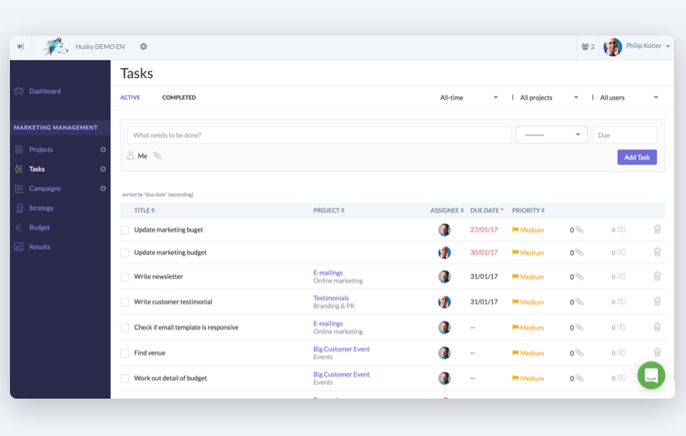Screen dimensions: 686x436
Task: Sort by ASSIGNEE column header
Action: click(447, 211)
